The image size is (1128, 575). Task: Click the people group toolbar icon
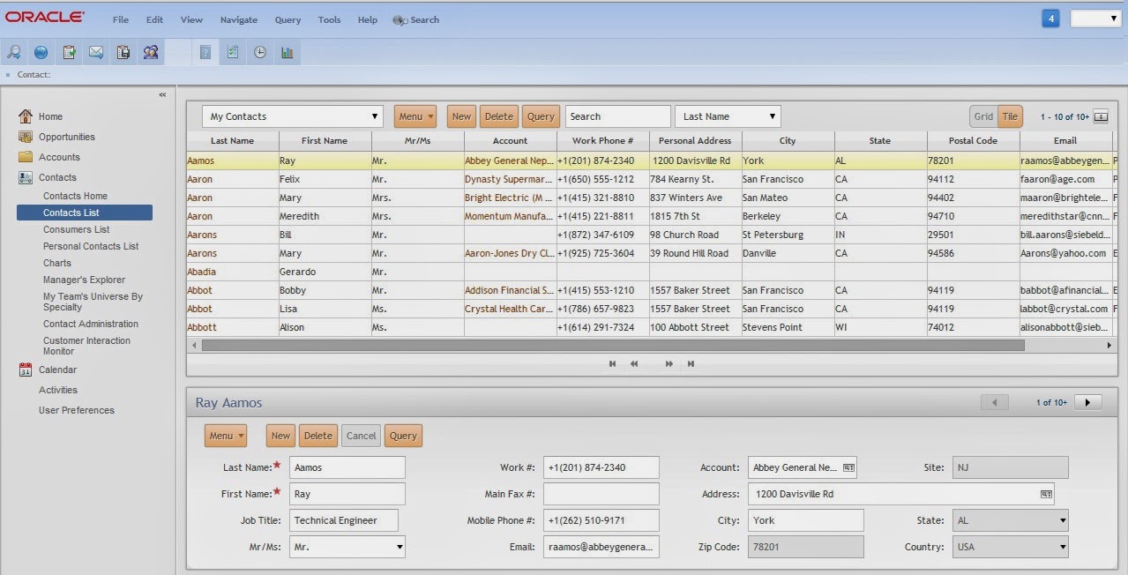click(x=151, y=52)
